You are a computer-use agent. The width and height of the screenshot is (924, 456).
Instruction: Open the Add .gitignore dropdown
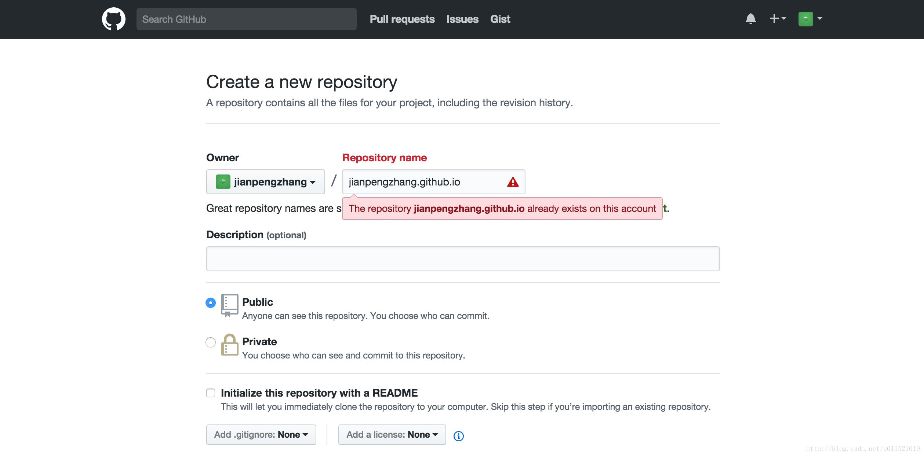point(261,435)
